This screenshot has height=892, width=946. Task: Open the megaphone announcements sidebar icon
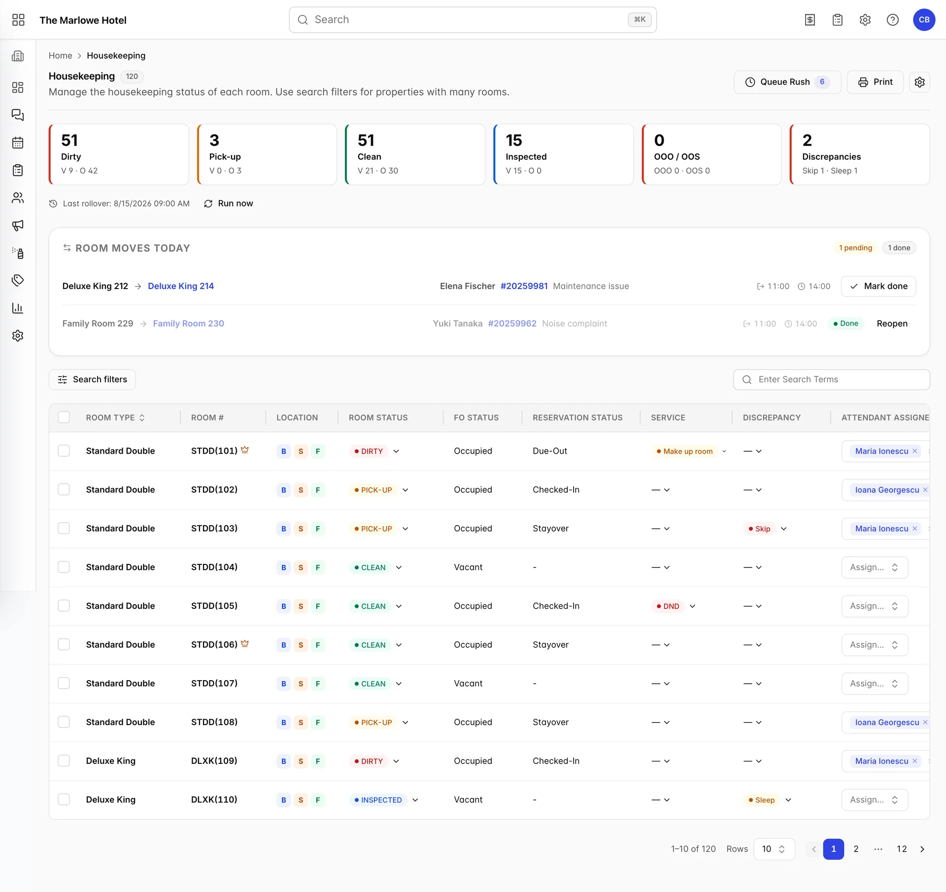(18, 226)
